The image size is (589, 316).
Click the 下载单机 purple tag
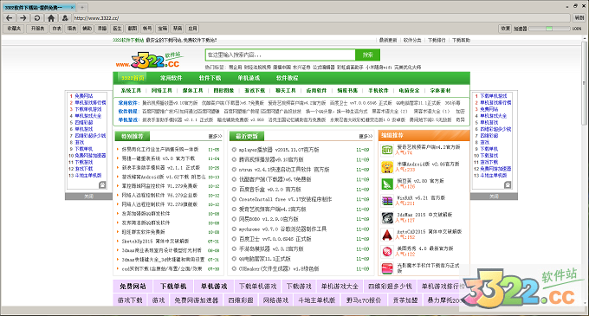coord(173,287)
